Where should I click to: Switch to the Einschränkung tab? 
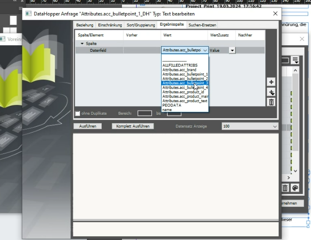[110, 25]
